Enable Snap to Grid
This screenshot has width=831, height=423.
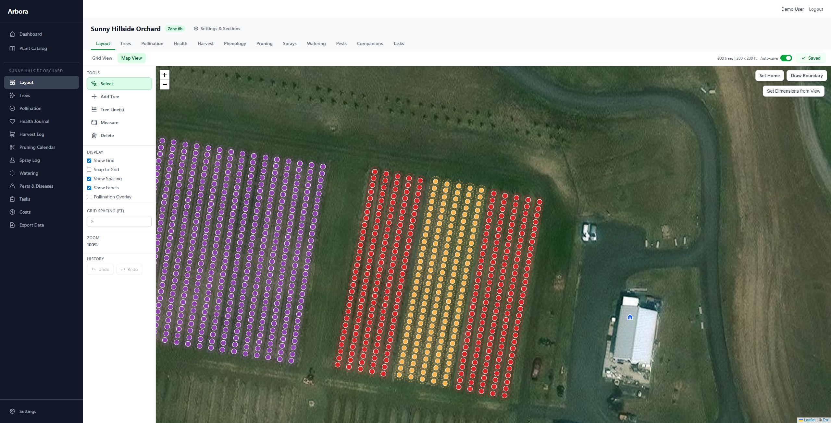(89, 170)
